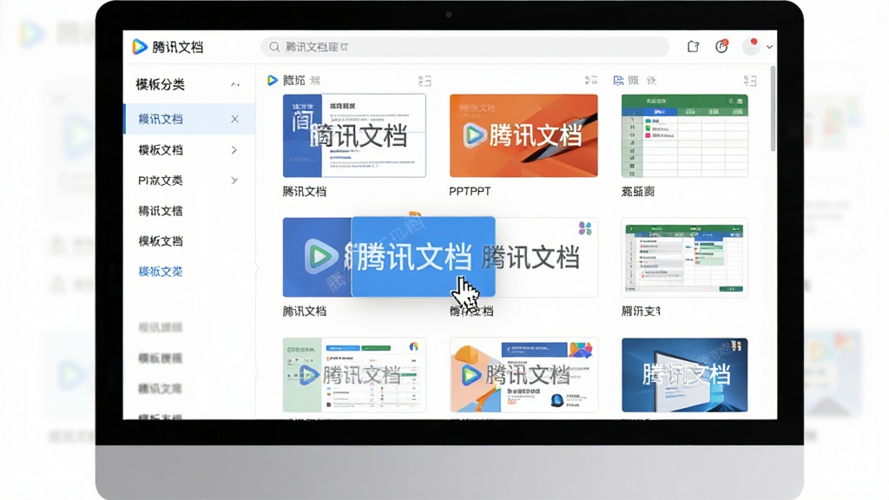
Task: Open the sidebar item starting with PI
Action: (161, 181)
